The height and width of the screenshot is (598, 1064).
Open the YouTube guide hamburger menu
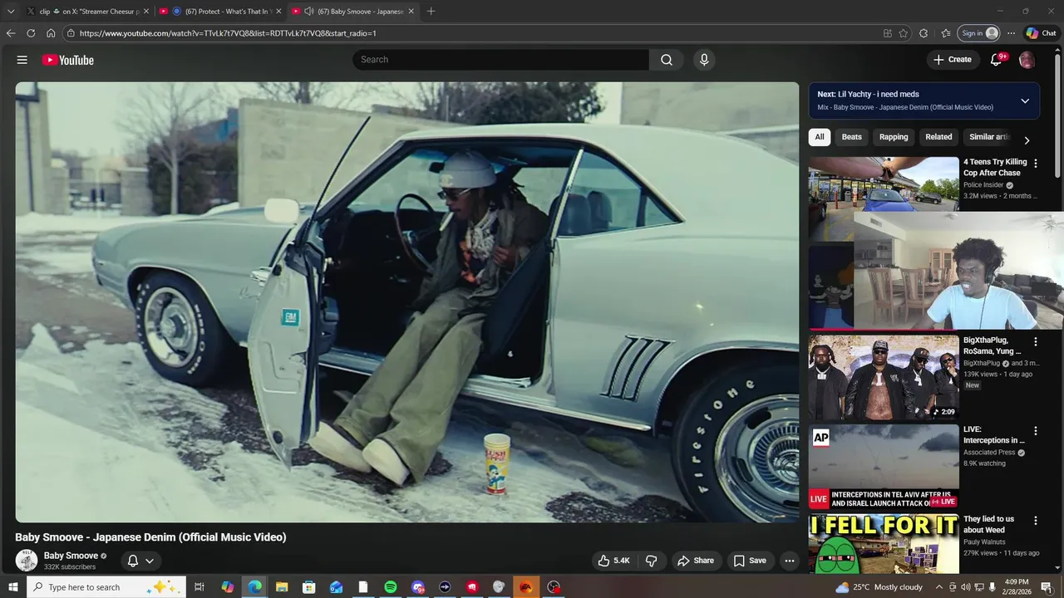22,60
